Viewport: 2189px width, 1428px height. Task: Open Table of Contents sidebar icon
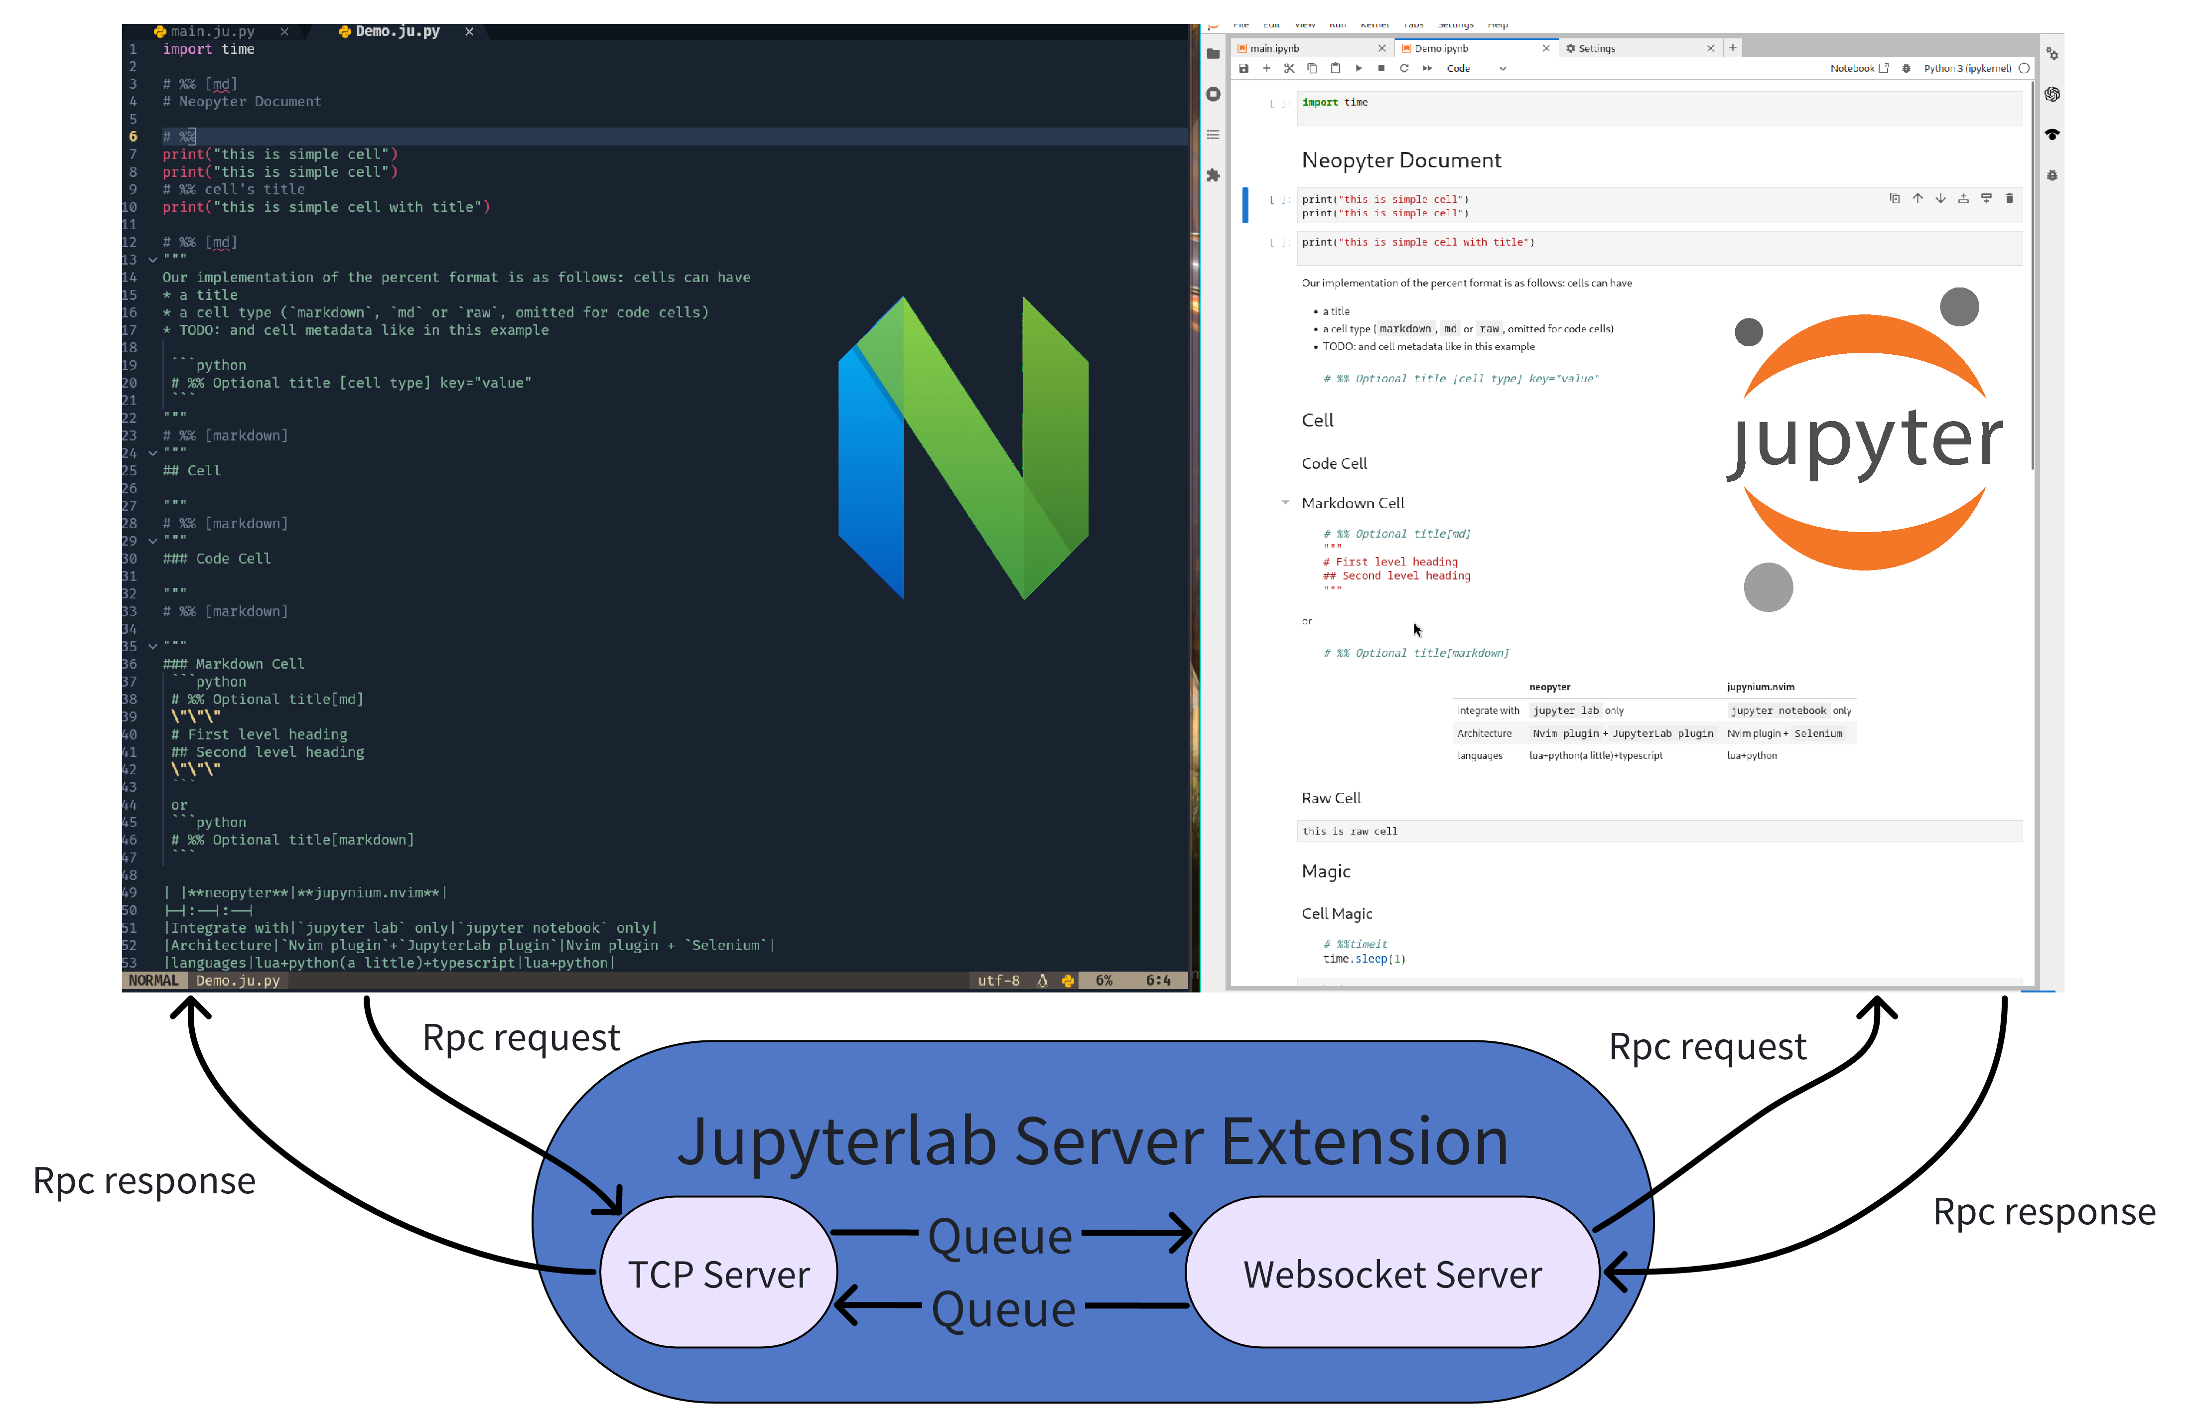(x=1213, y=135)
